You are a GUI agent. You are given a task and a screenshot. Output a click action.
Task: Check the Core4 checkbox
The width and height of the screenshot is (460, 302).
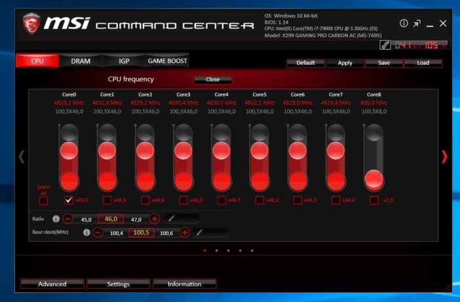(221, 200)
